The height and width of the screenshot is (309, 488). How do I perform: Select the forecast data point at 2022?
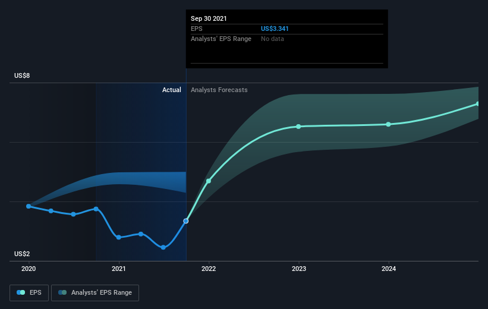click(209, 181)
